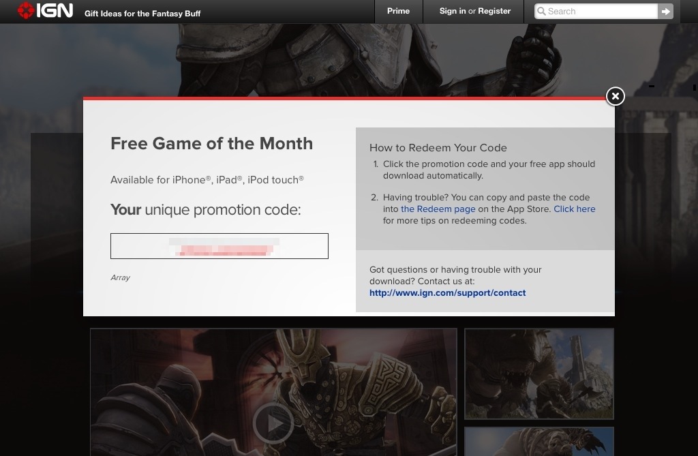The height and width of the screenshot is (456, 698).
Task: Click the 'How to Redeem Your Code' heading
Action: (438, 148)
